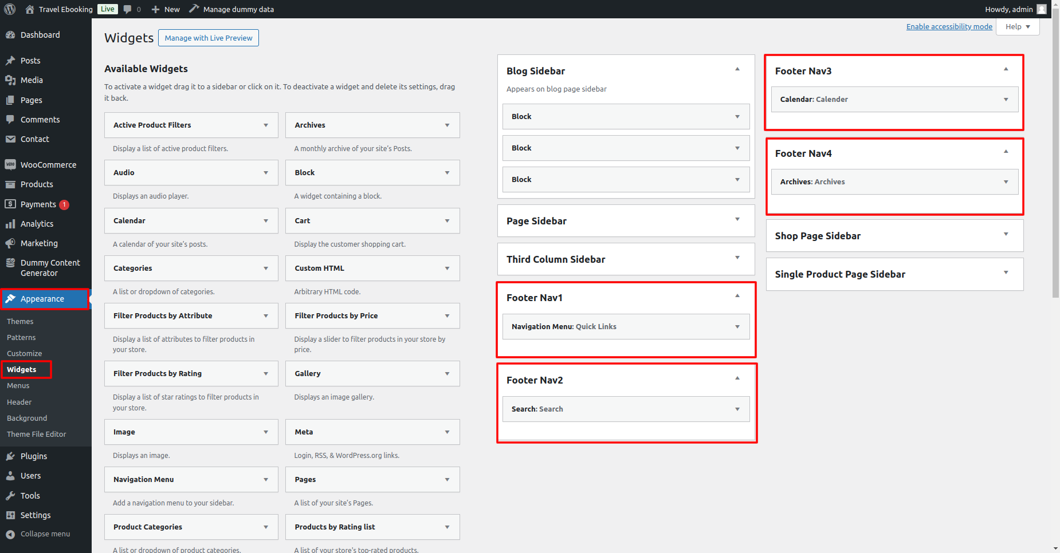Collapse the Blog Sidebar panel
The height and width of the screenshot is (553, 1060).
pos(737,69)
